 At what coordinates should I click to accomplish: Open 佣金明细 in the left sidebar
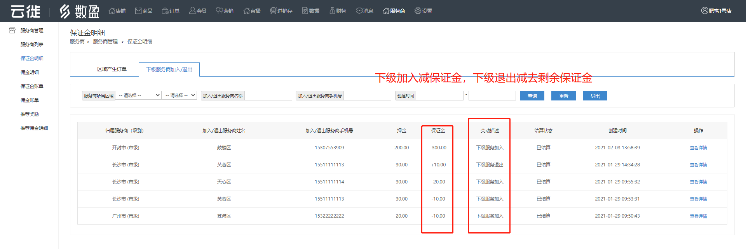tap(30, 73)
